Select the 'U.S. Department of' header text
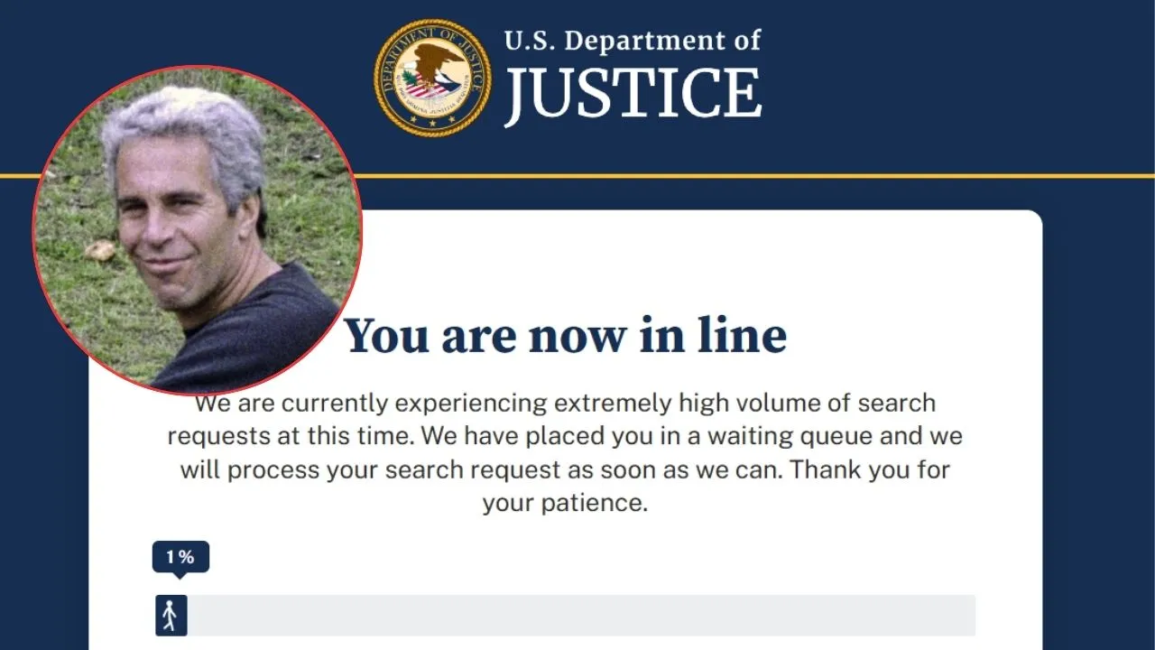Screen dimensions: 1155x650 (x=632, y=40)
